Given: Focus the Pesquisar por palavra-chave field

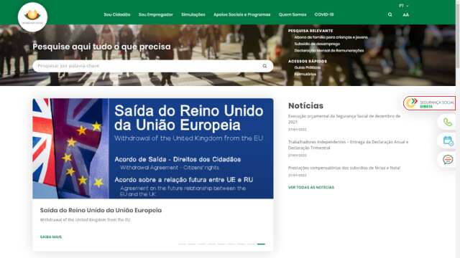Looking at the screenshot, I should point(153,66).
